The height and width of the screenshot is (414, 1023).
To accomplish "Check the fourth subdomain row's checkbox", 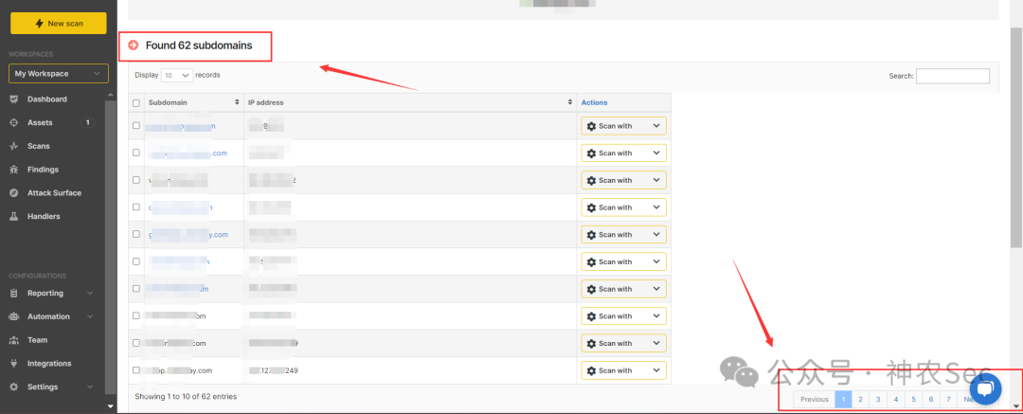I will 136,207.
